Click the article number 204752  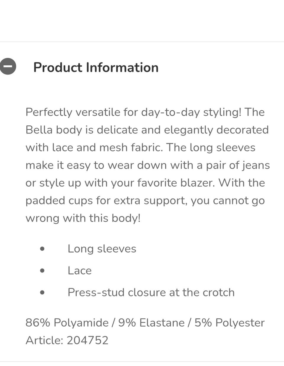click(88, 340)
